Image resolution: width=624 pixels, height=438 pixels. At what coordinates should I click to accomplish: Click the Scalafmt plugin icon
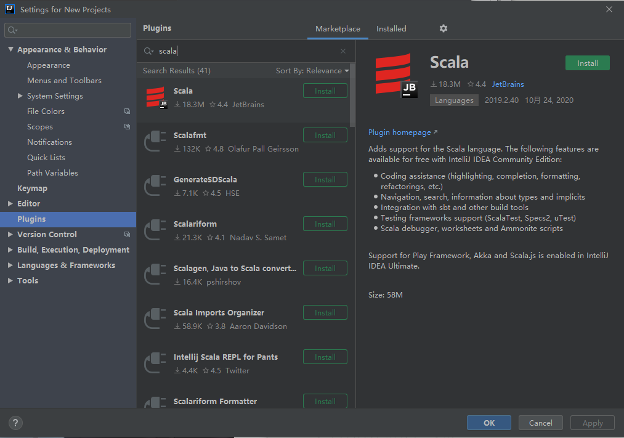tap(155, 142)
